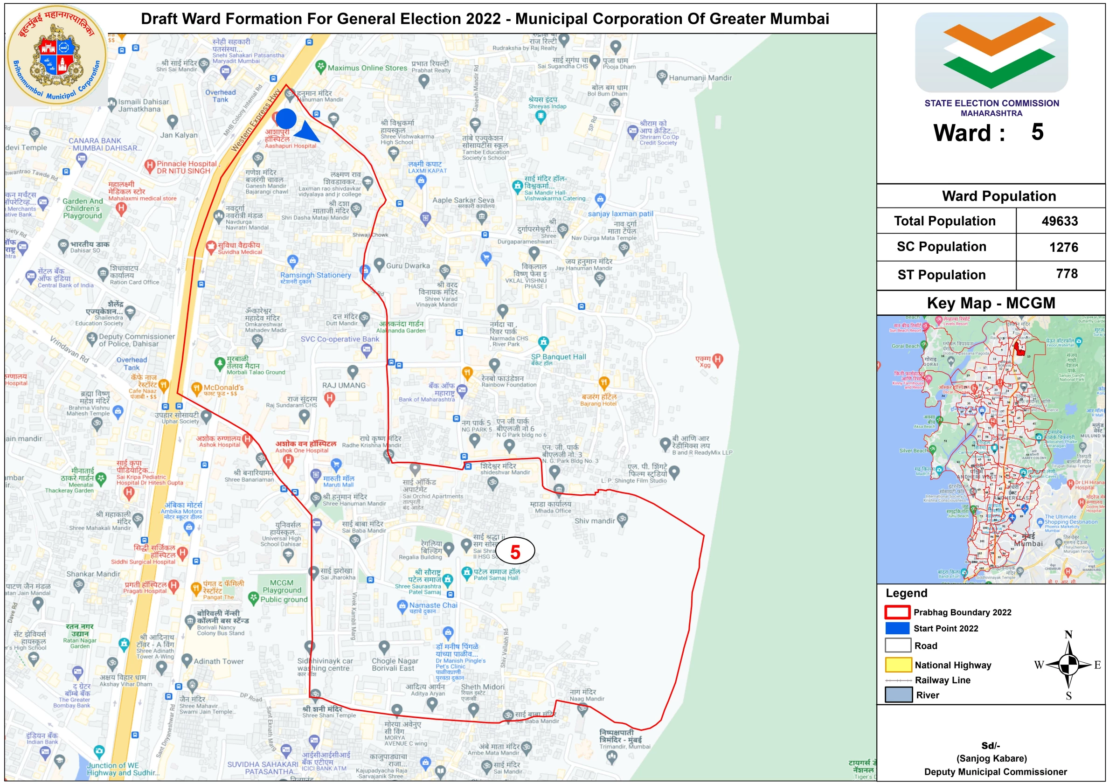1109x784 pixels.
Task: Click the Brihanmumbai Municipal Corporation emblem
Action: (57, 55)
